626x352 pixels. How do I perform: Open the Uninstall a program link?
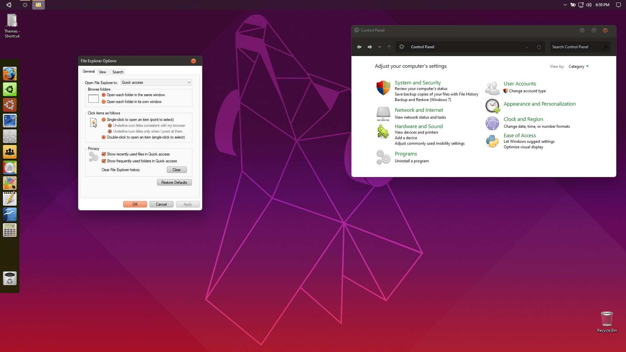(x=411, y=161)
